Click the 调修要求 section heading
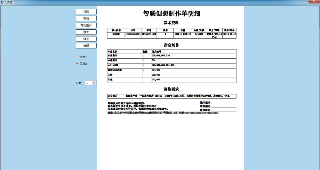 point(171,89)
